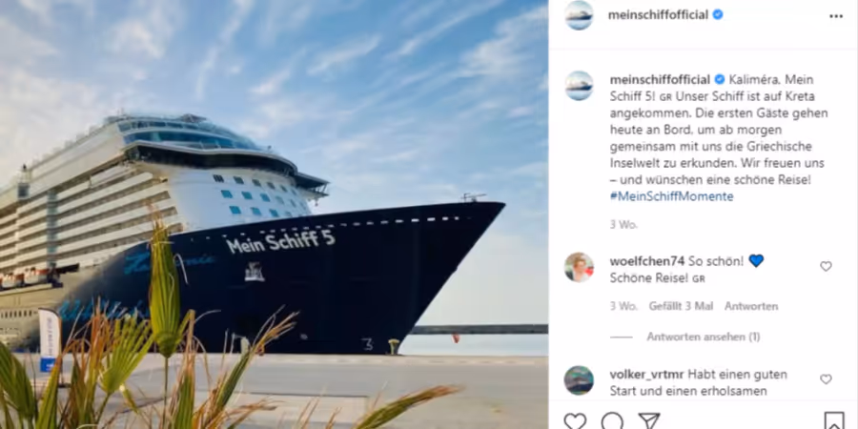Like volker_vrtmr's comment with heart
Viewport: 858px width, 429px height.
826,379
